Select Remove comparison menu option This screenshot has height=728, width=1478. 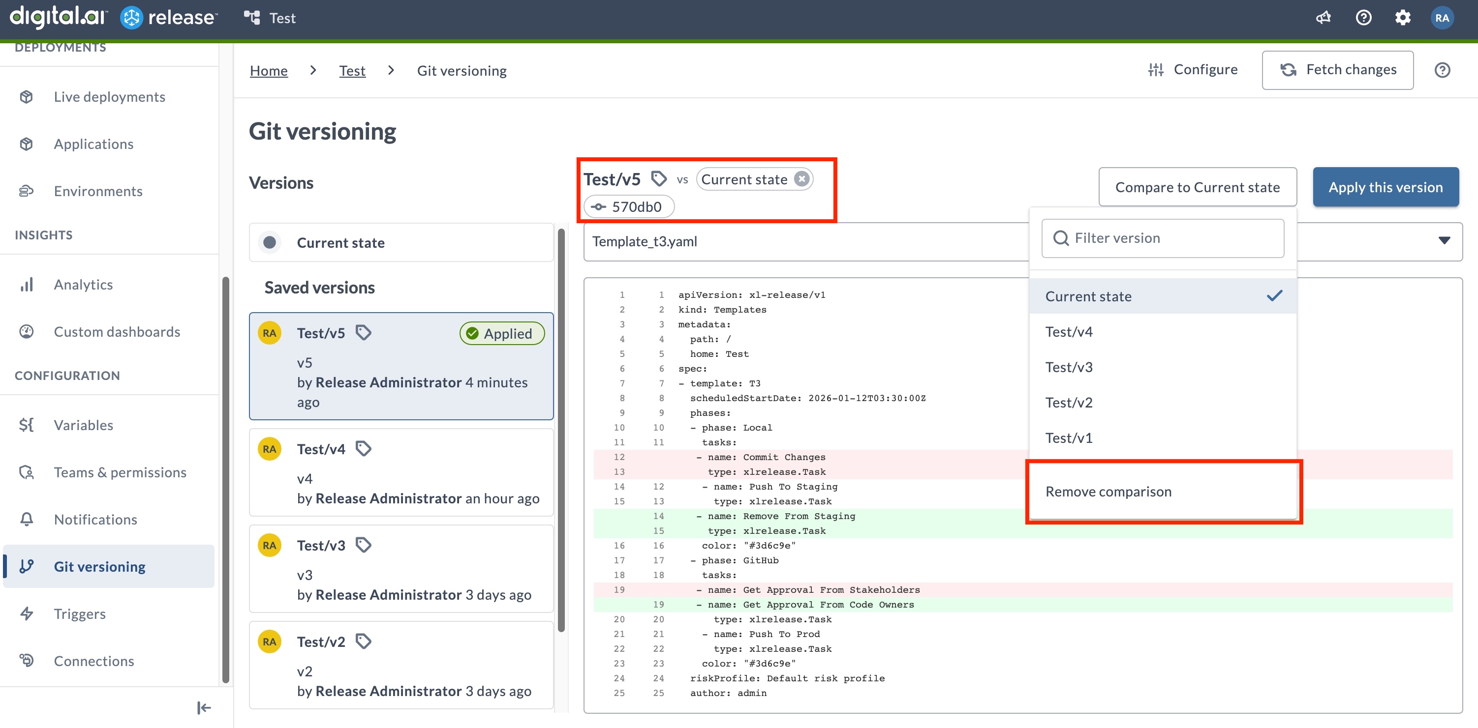click(1108, 491)
